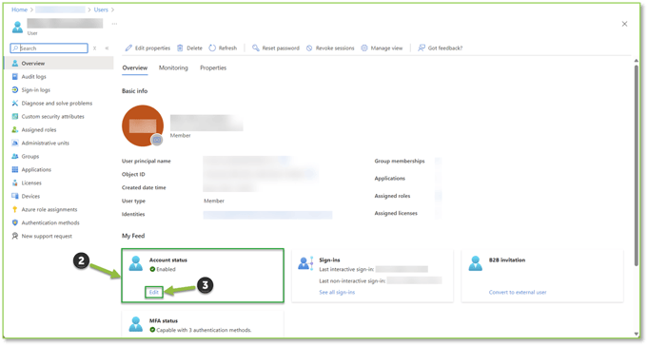Click Edit link under Account status
Image resolution: width=648 pixels, height=346 pixels.
tap(154, 293)
